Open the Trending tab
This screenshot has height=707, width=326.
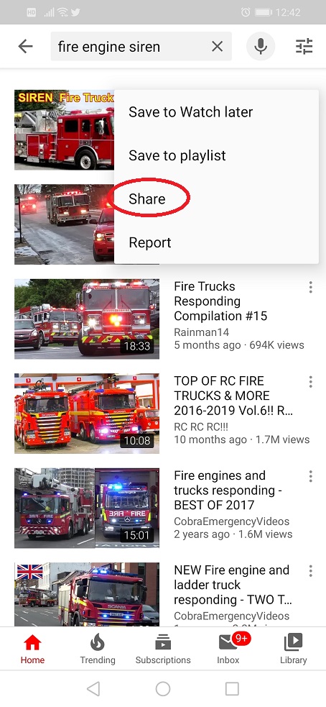(x=98, y=649)
